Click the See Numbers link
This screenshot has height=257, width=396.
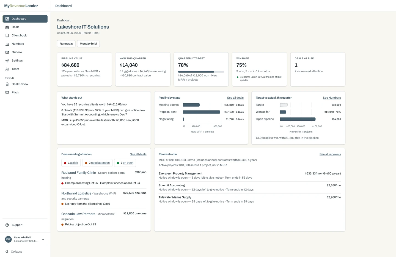point(332,98)
